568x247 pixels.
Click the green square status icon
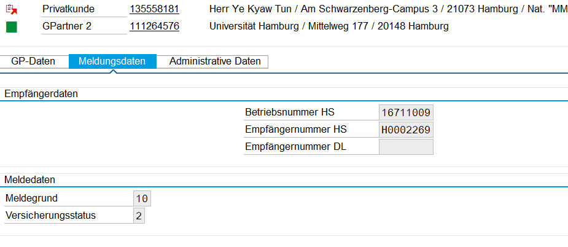(12, 27)
